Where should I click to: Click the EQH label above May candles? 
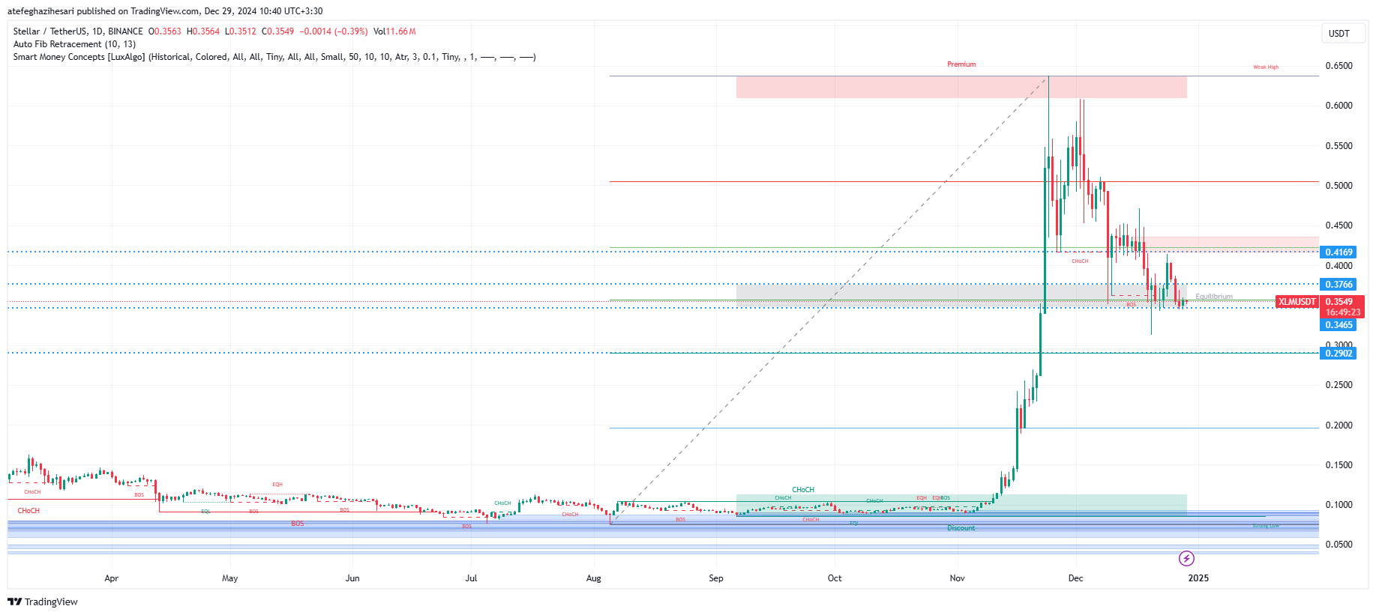pos(277,485)
